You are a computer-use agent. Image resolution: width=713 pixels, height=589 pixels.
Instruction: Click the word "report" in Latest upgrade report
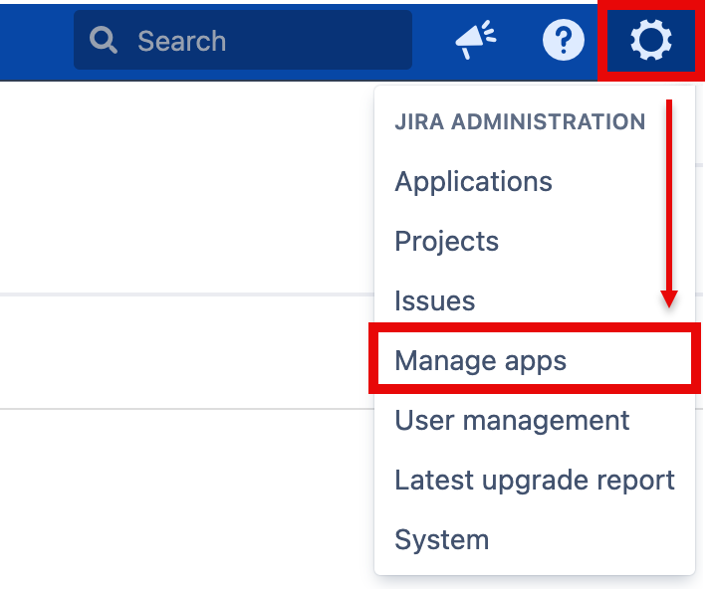(x=627, y=481)
